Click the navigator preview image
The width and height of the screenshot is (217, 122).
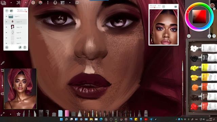pyautogui.click(x=163, y=27)
